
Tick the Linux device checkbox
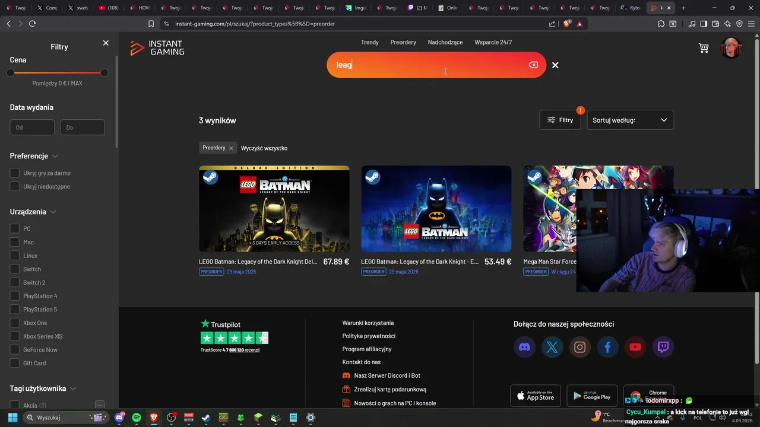[15, 256]
